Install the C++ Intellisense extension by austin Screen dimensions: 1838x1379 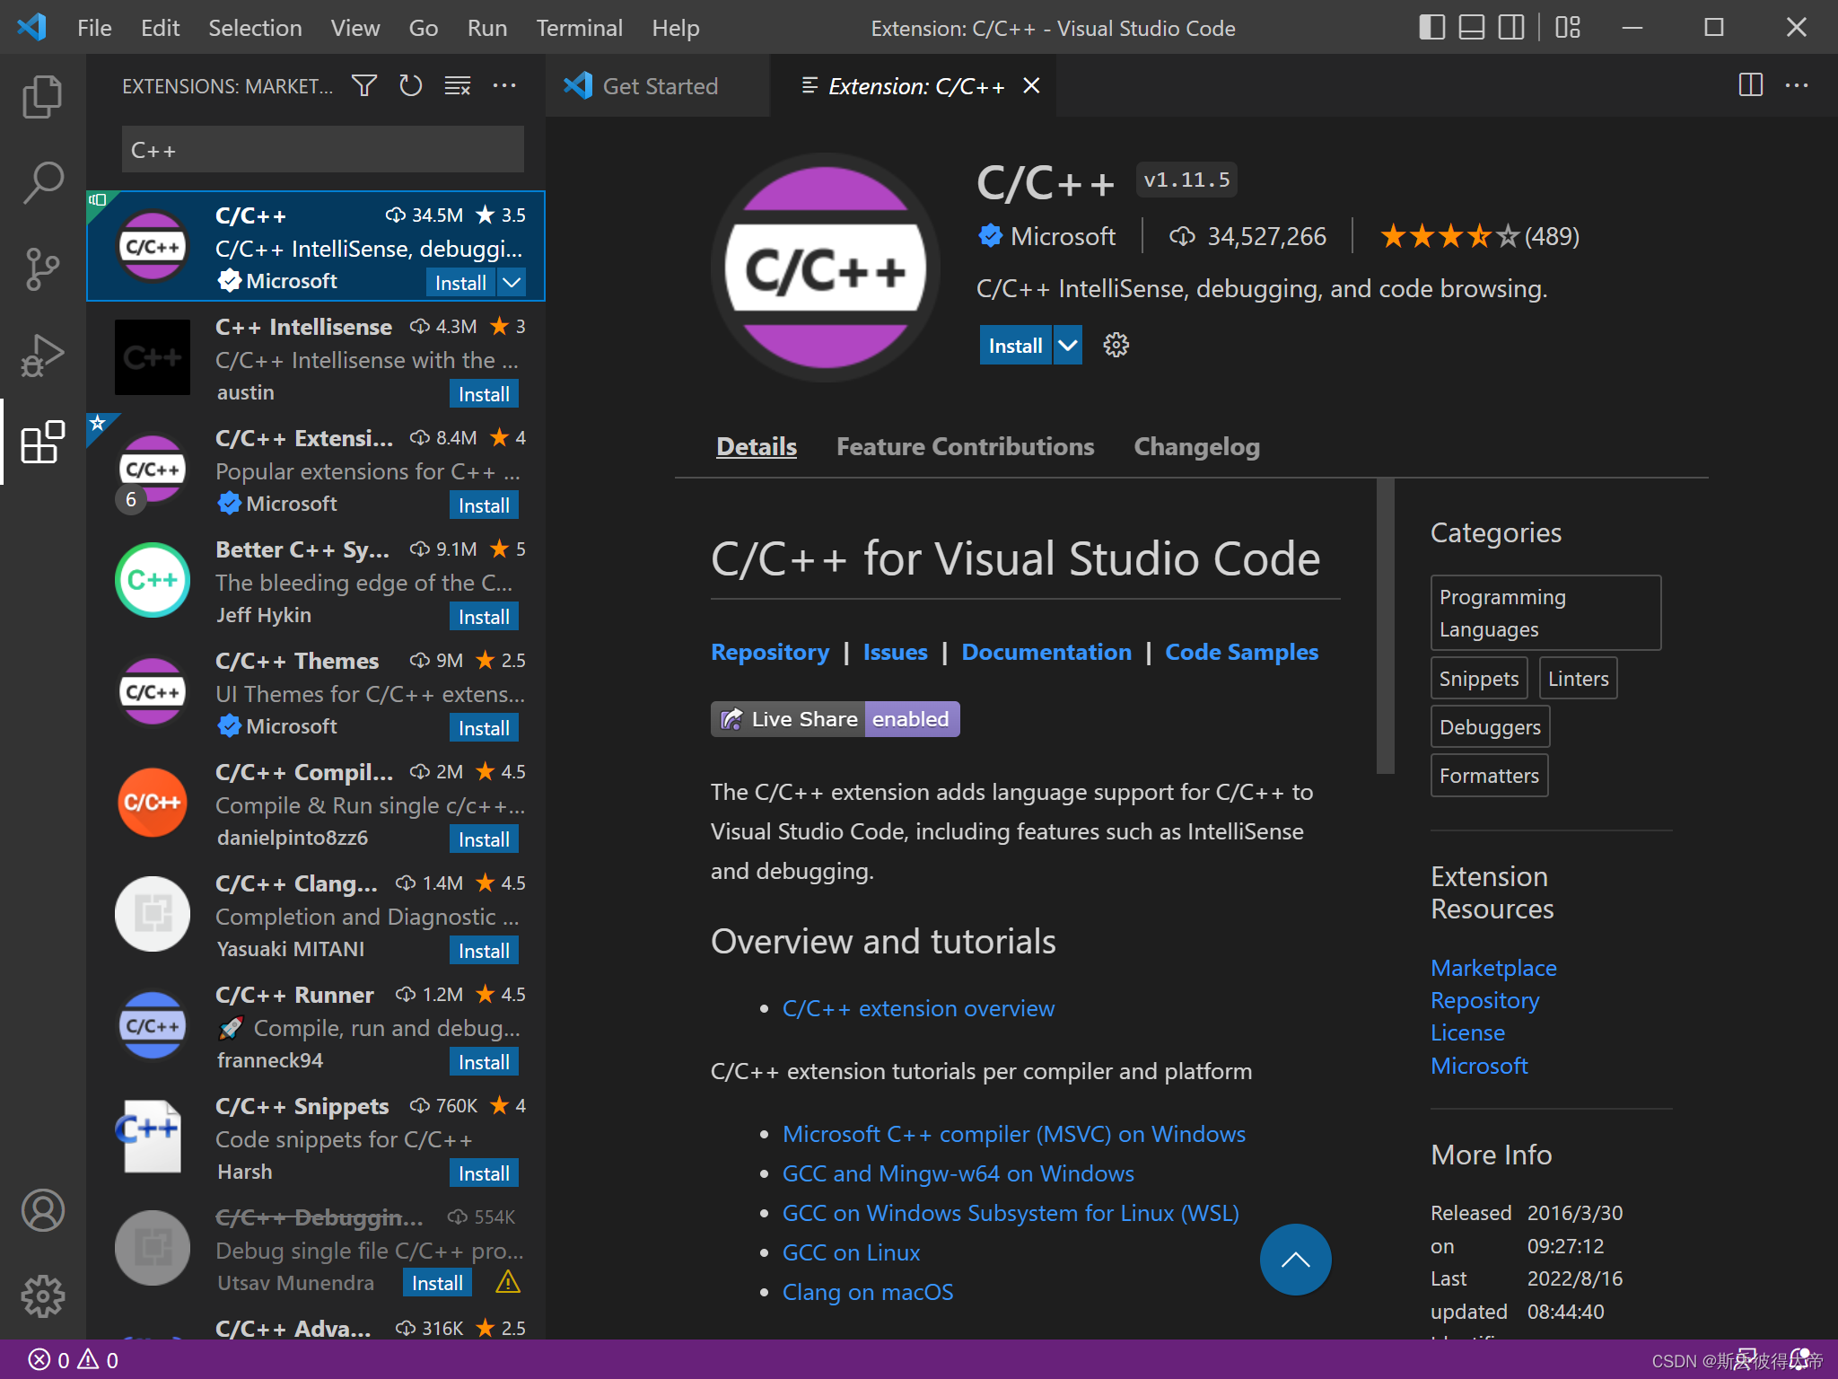pyautogui.click(x=484, y=394)
